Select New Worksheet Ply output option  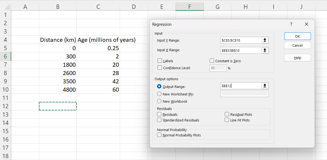pos(159,94)
